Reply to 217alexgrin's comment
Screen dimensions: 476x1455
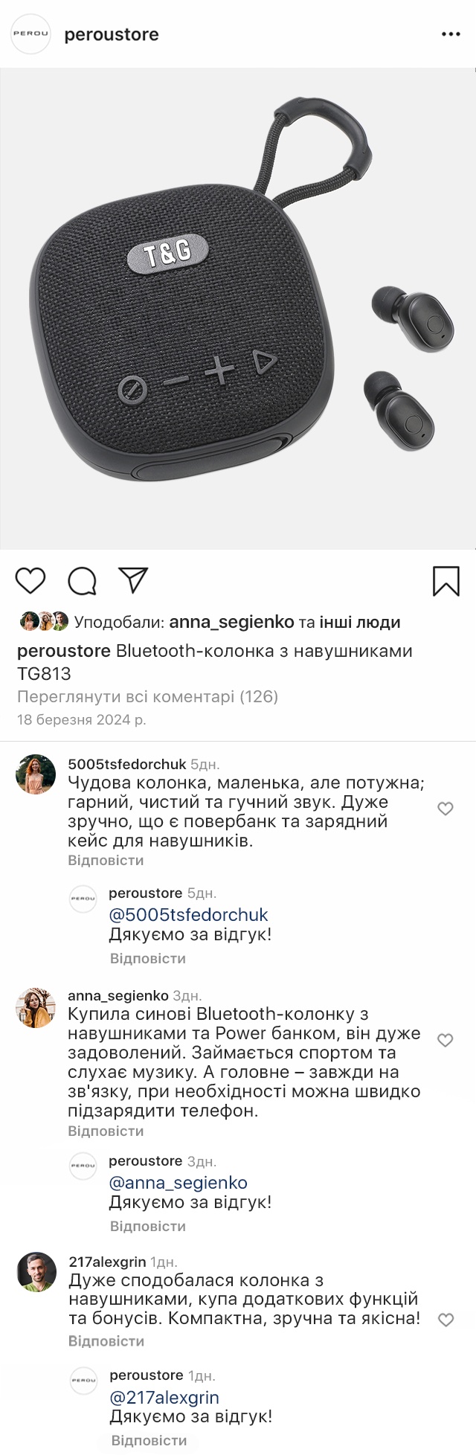pyautogui.click(x=106, y=1341)
